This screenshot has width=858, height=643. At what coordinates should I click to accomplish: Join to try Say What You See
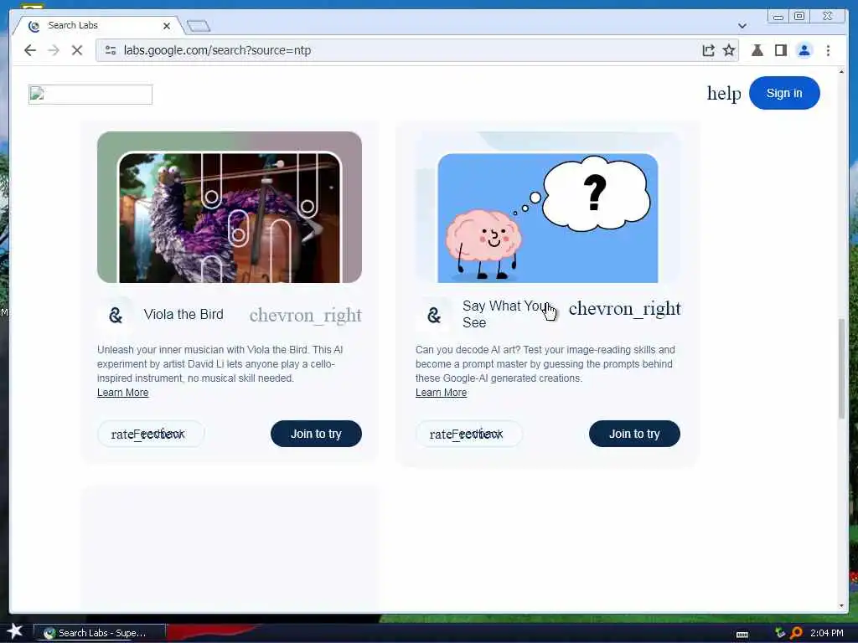click(x=634, y=434)
